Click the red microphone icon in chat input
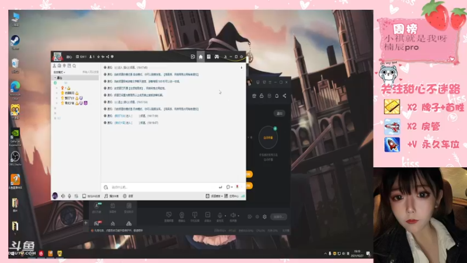 [238, 186]
